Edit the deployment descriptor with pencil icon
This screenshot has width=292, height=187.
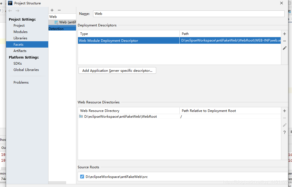coord(285,48)
